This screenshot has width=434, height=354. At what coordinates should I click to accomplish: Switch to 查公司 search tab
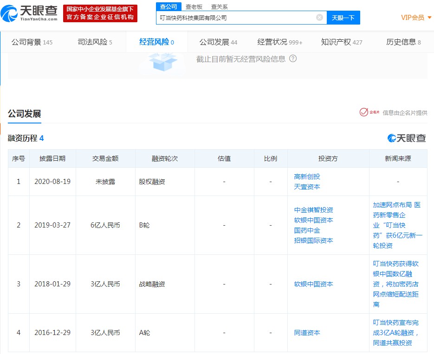pos(168,6)
